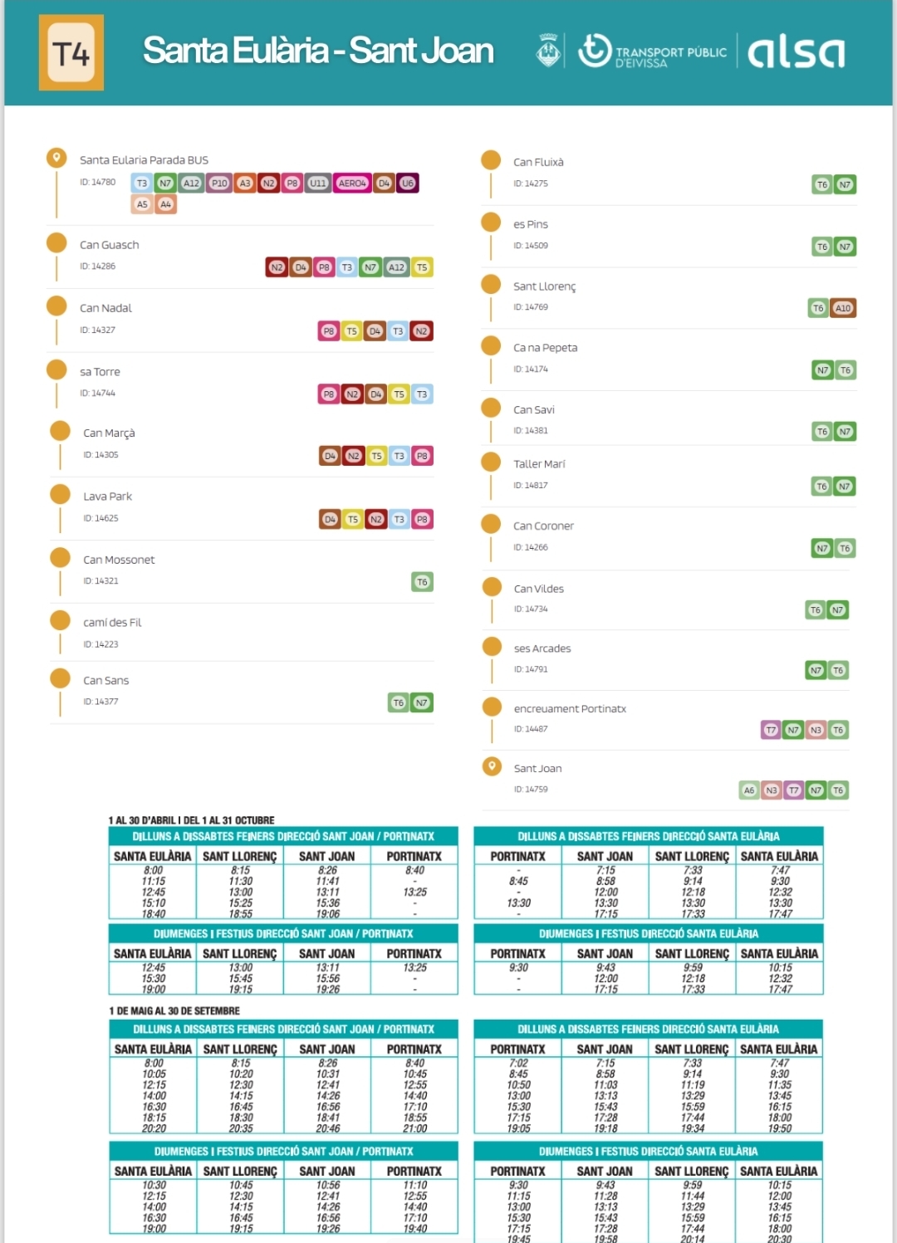Image resolution: width=897 pixels, height=1243 pixels.
Task: Click the "1 al 30 d'abril" period heading
Action: [191, 820]
